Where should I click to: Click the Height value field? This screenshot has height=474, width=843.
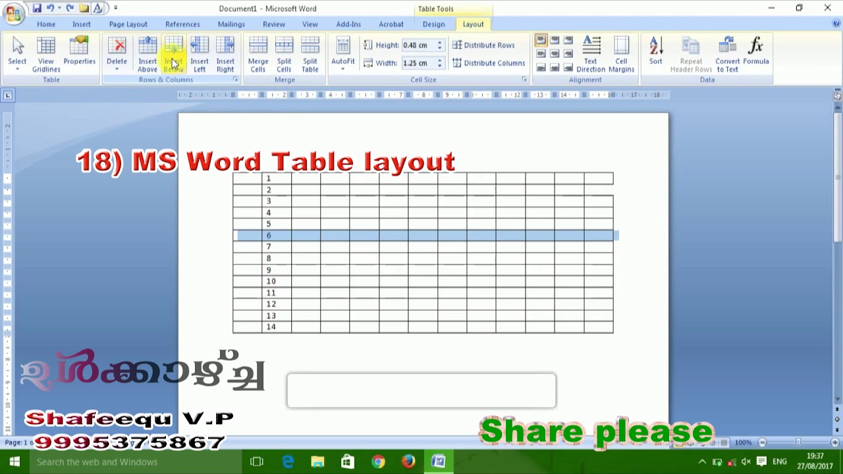pyautogui.click(x=418, y=45)
